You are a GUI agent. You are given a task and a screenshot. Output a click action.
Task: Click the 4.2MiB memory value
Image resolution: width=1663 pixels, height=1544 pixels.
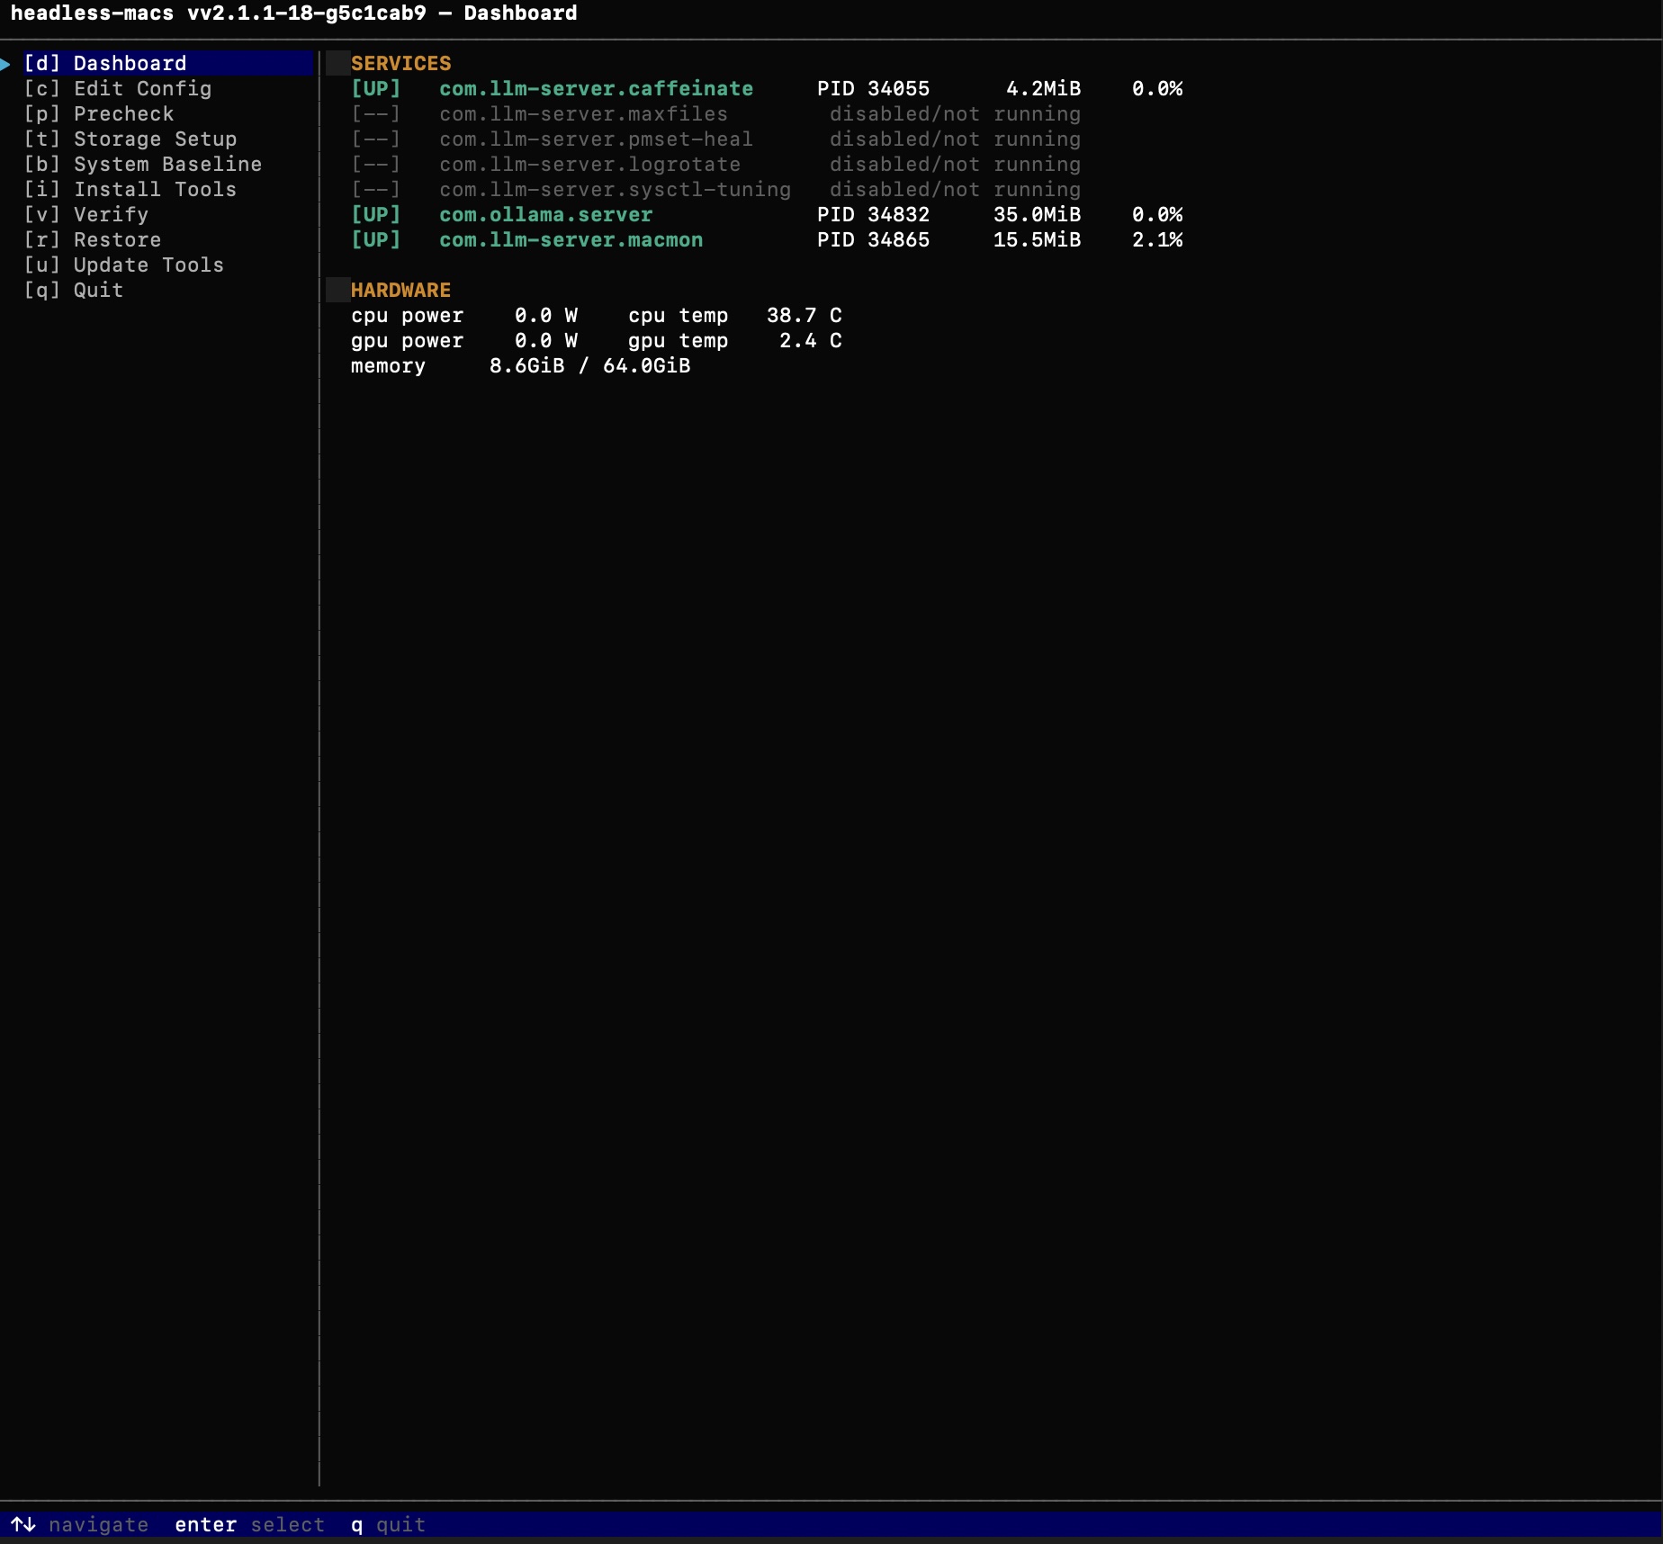[x=1044, y=88]
